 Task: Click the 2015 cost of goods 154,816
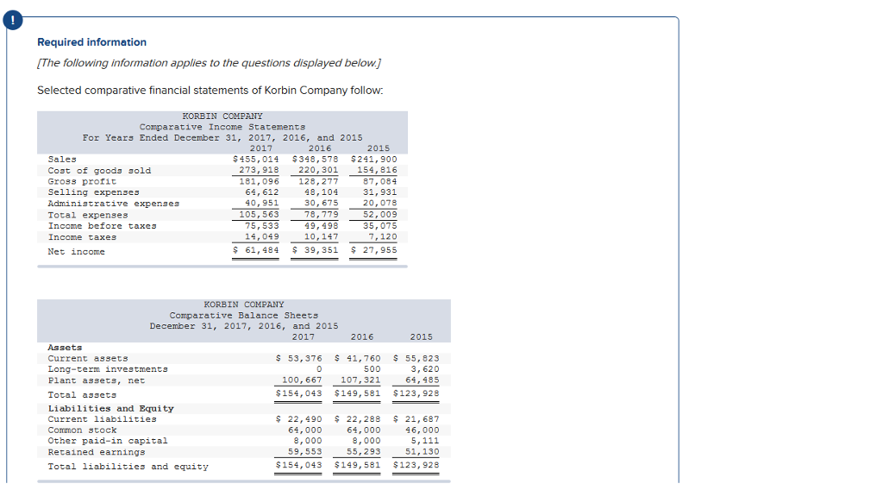point(377,170)
